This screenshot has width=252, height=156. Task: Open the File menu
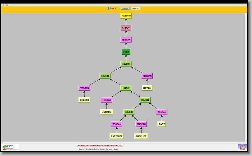point(3,5)
